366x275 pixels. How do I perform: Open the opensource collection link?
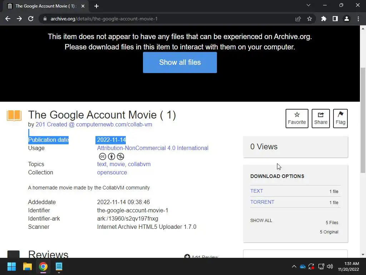coord(112,172)
